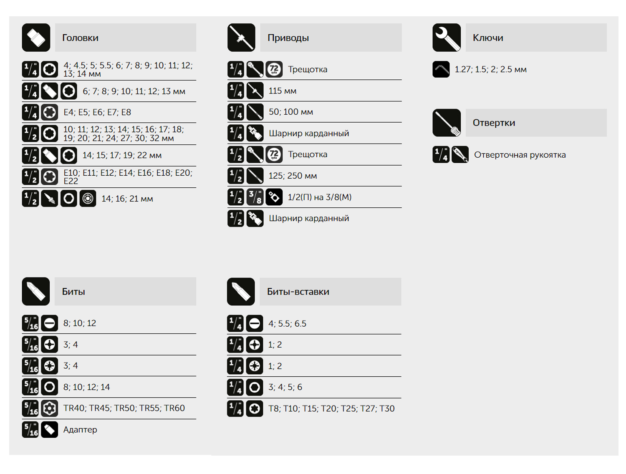Click the Отверточная рукоятка text
The height and width of the screenshot is (474, 626).
click(x=520, y=155)
